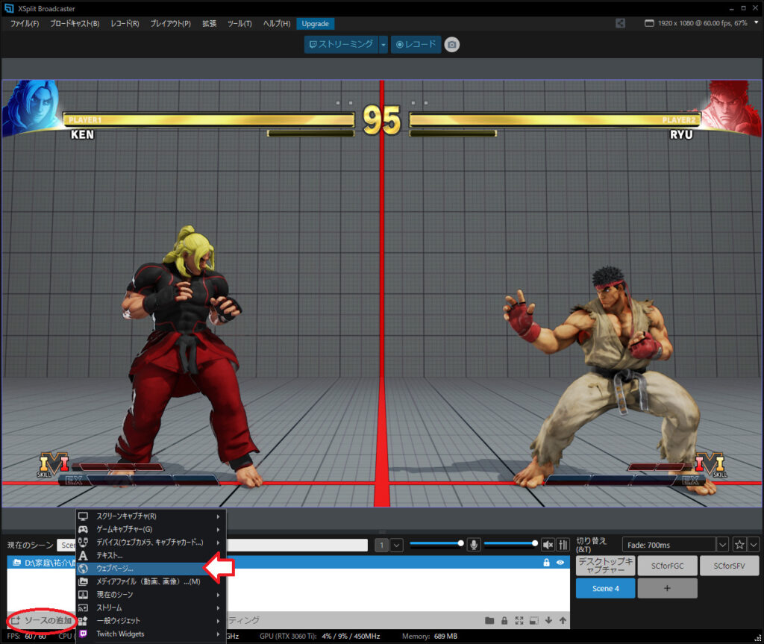This screenshot has width=764, height=644.
Task: Open the dropdown next to number 1
Action: (x=397, y=545)
